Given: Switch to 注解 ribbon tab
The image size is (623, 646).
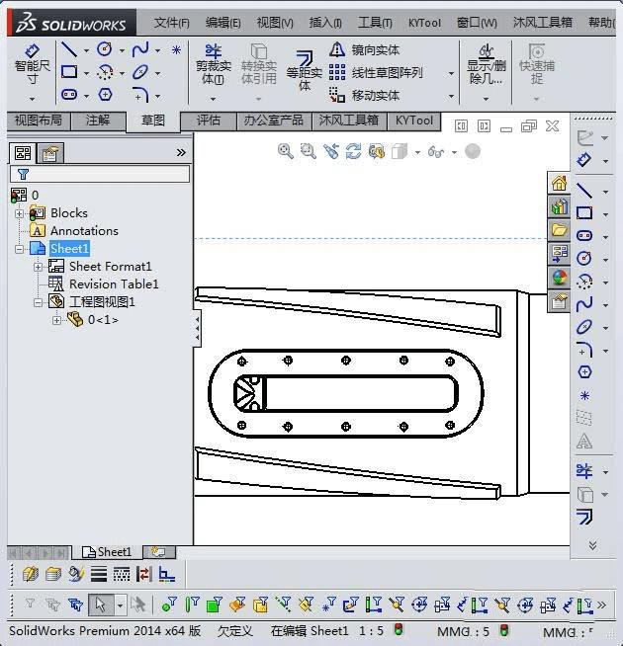Looking at the screenshot, I should [98, 121].
